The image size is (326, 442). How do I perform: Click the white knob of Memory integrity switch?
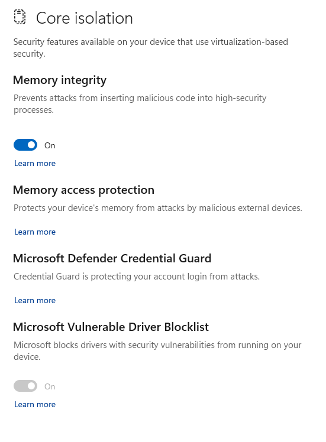pyautogui.click(x=31, y=145)
